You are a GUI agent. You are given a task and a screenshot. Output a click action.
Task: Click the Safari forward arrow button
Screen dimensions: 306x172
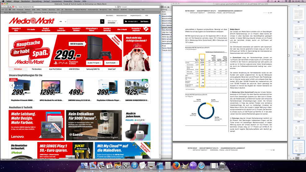click(x=6, y=7)
